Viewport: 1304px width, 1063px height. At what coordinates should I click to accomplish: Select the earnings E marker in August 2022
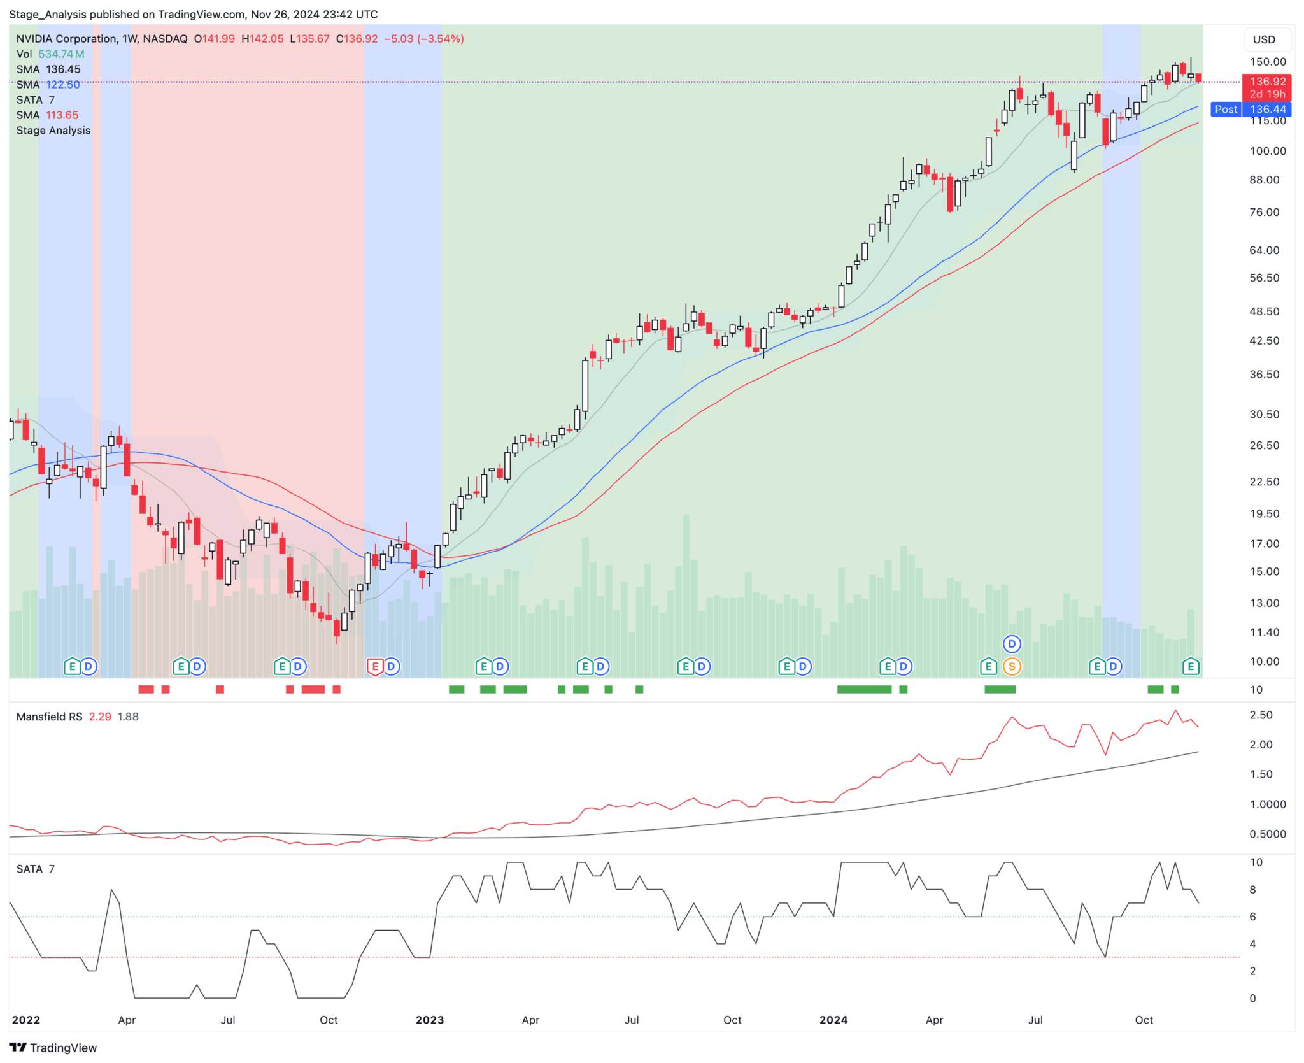coord(281,667)
